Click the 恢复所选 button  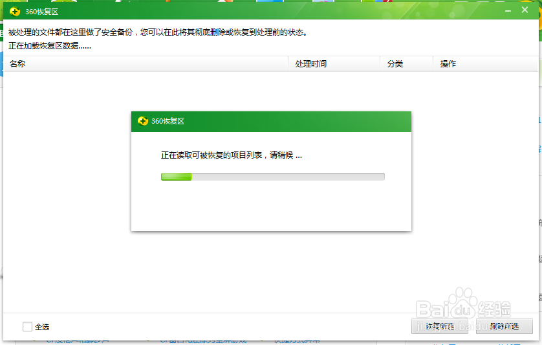pos(439,326)
